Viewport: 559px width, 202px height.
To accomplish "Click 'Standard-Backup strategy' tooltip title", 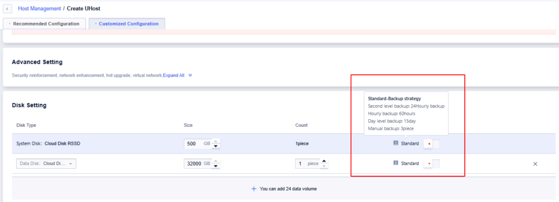I will tap(395, 99).
